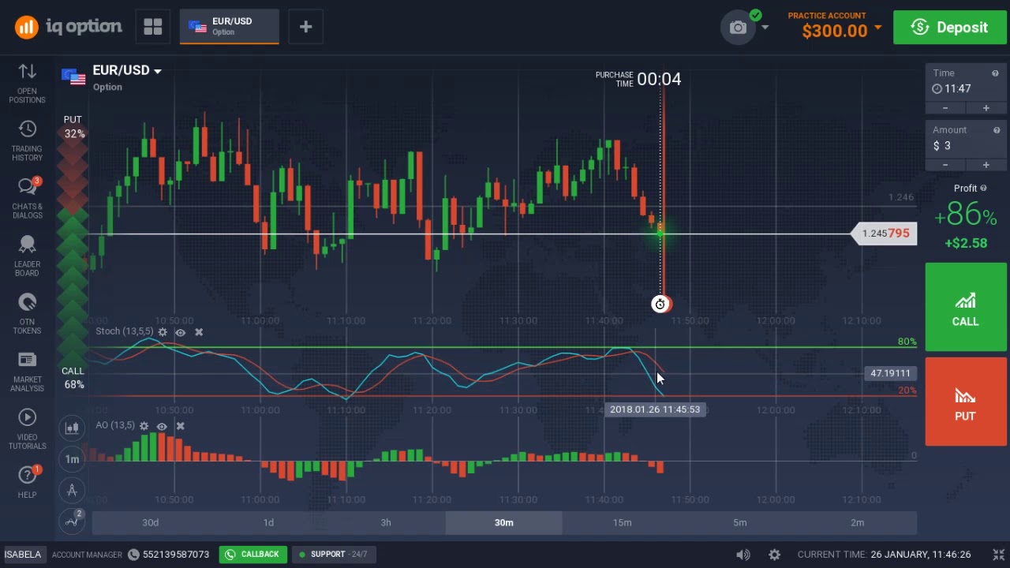Viewport: 1010px width, 568px height.
Task: Open the Open Positions panel
Action: click(x=28, y=83)
